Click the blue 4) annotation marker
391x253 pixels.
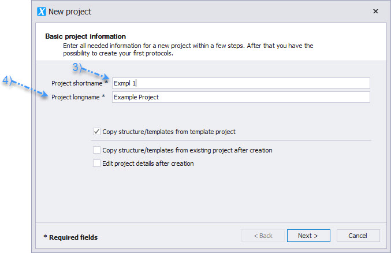click(x=7, y=81)
